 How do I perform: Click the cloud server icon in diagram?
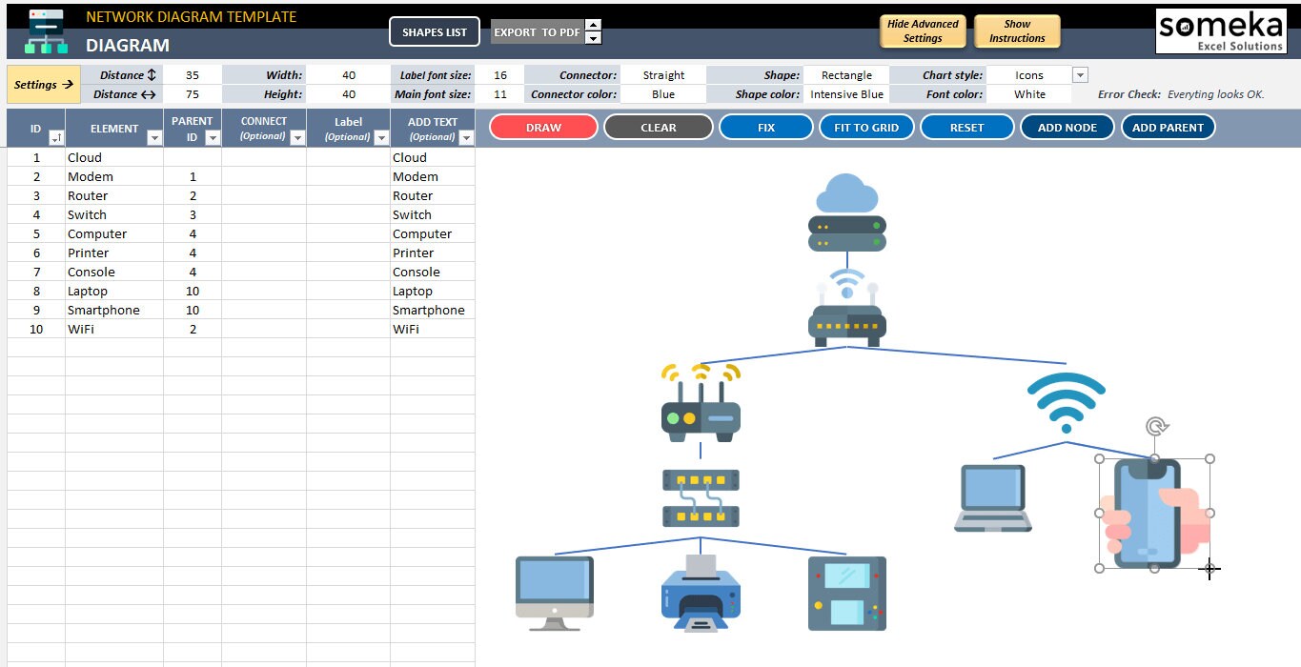tap(847, 212)
